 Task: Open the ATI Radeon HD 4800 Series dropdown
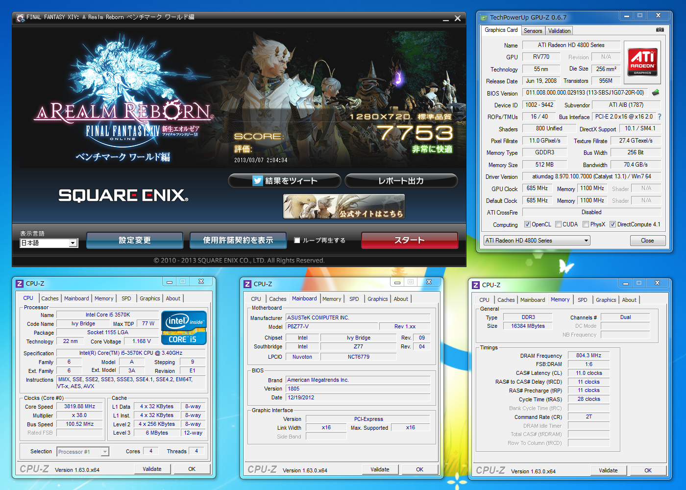click(537, 241)
